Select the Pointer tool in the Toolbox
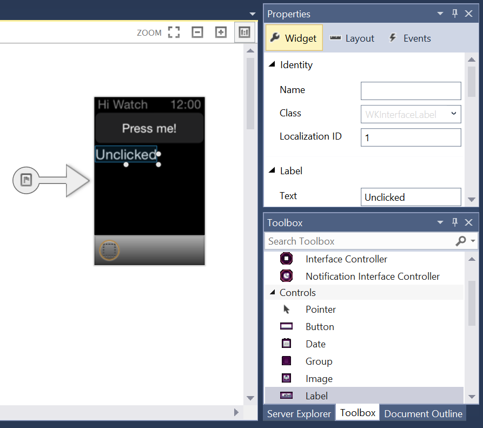483x428 pixels. point(321,309)
